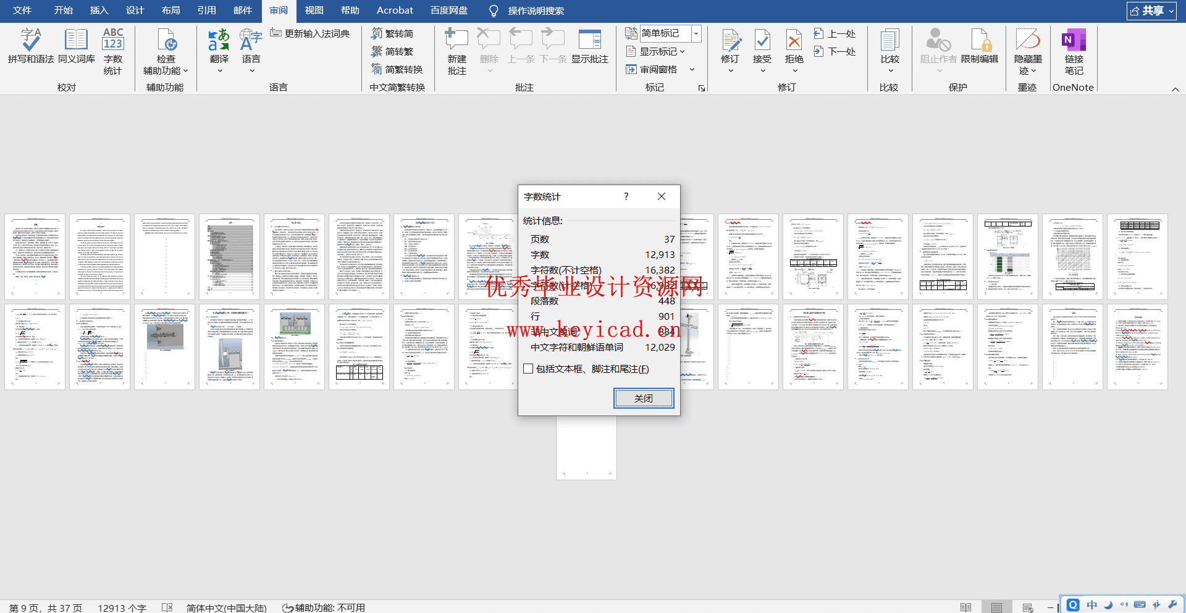Image resolution: width=1186 pixels, height=613 pixels.
Task: Expand the Language (语言) dropdown arrow
Action: [251, 71]
